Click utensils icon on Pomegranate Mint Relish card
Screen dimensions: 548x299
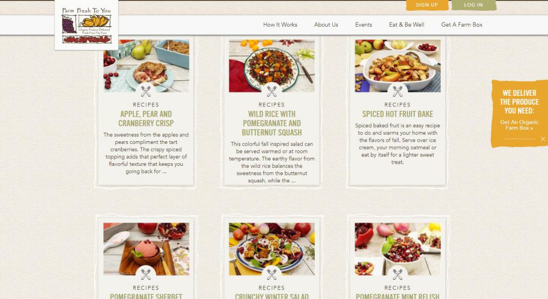(398, 274)
